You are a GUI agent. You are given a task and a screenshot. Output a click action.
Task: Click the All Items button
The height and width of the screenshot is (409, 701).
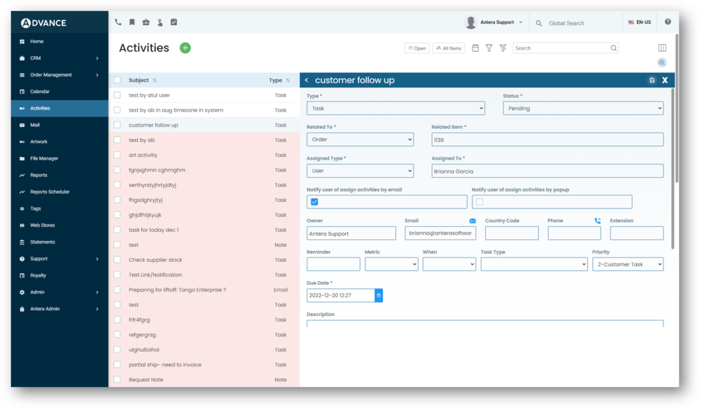click(449, 48)
